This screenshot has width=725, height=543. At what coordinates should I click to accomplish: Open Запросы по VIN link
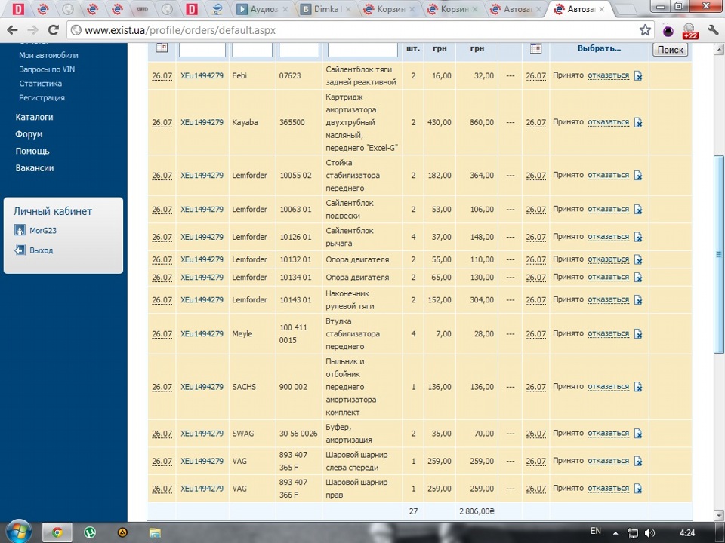47,69
